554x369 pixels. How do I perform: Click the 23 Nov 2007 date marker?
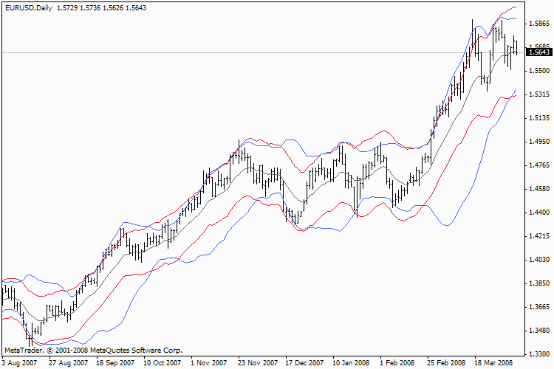point(258,362)
